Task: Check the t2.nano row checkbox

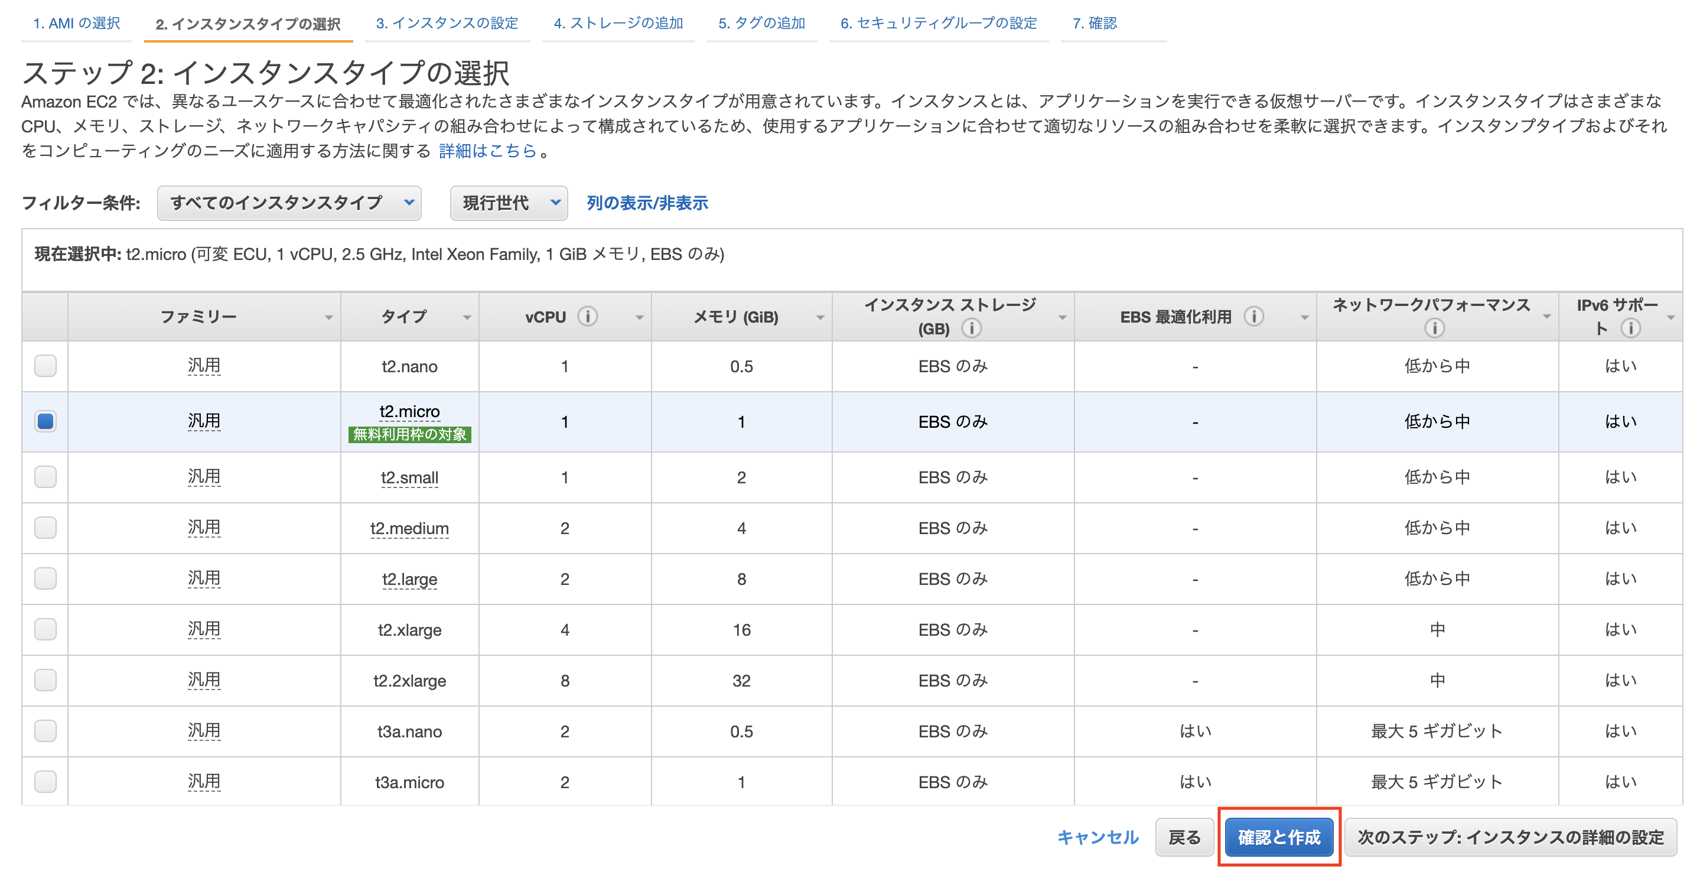Action: (44, 366)
